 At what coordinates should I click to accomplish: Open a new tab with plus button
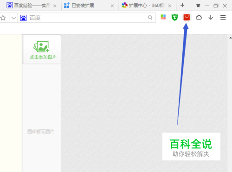pyautogui.click(x=182, y=6)
